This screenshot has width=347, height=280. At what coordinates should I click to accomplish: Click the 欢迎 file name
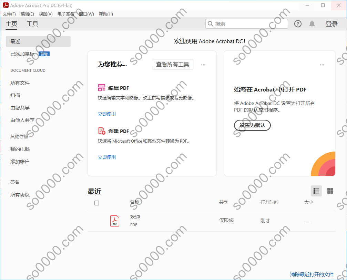135,217
